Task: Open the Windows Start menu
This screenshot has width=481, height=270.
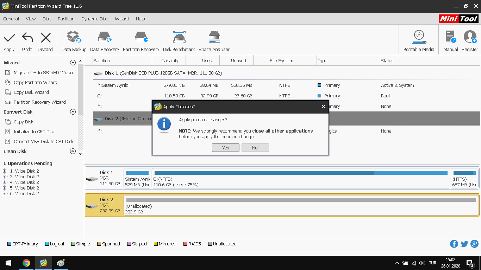Action: coord(8,263)
